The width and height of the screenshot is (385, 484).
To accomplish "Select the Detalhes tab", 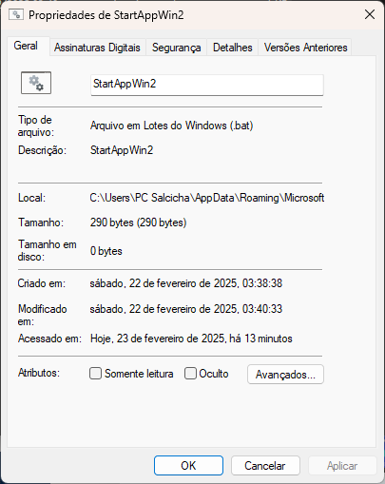I will coord(233,48).
